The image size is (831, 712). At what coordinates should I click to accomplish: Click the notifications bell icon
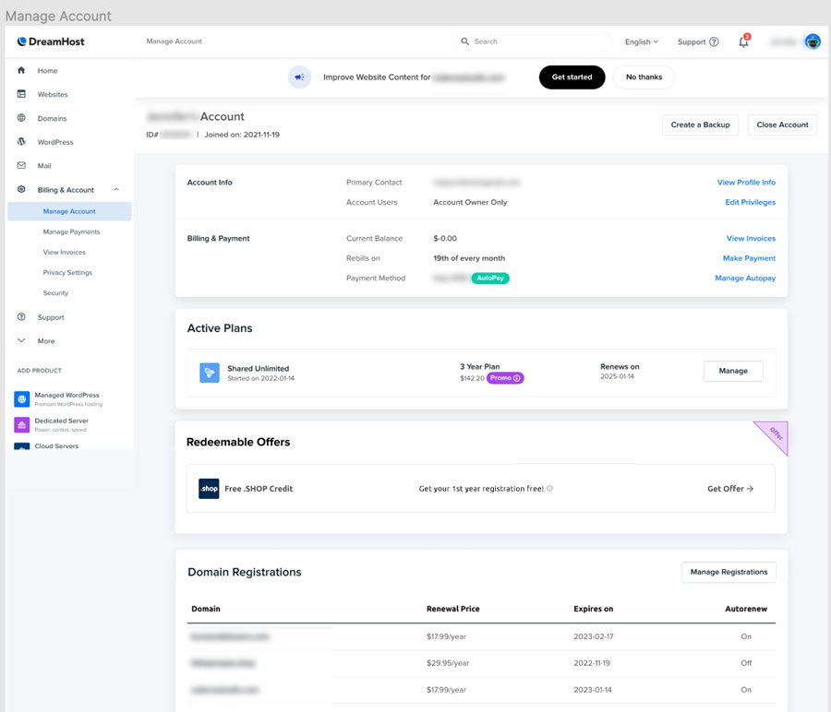click(743, 42)
